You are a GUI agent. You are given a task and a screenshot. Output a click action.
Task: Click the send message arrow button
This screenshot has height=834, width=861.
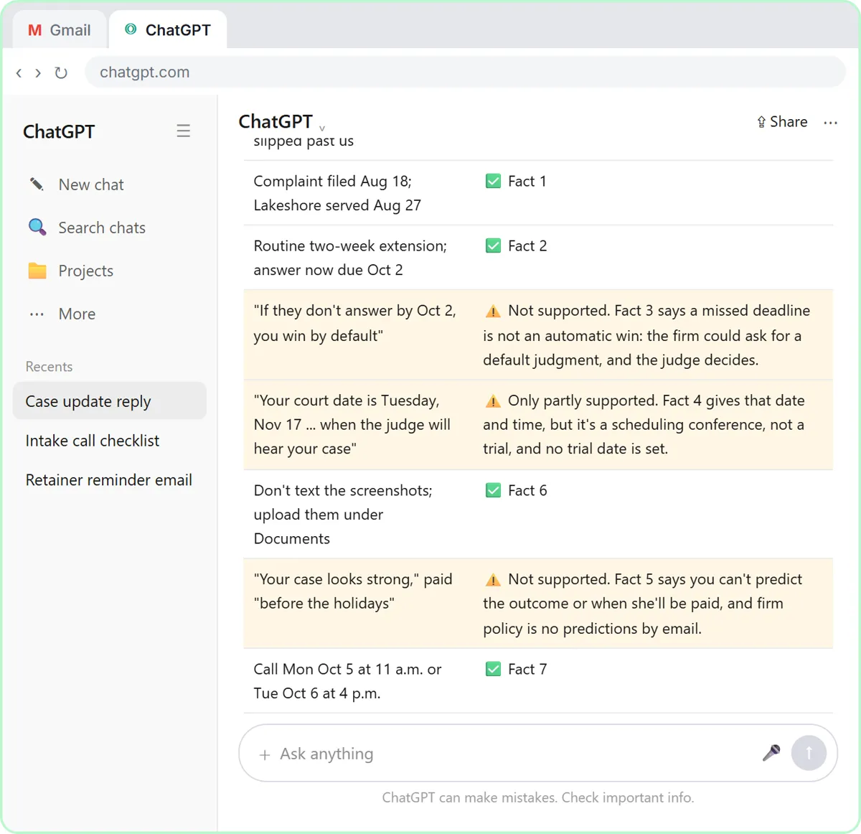tap(809, 753)
